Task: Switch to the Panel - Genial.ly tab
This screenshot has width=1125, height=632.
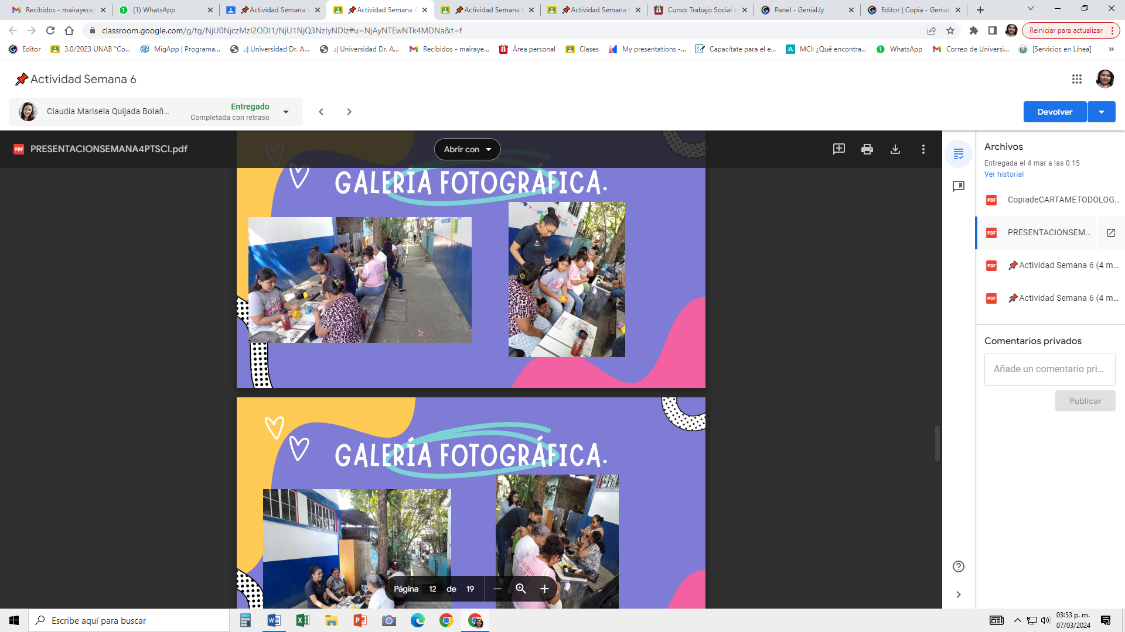Action: coord(799,10)
